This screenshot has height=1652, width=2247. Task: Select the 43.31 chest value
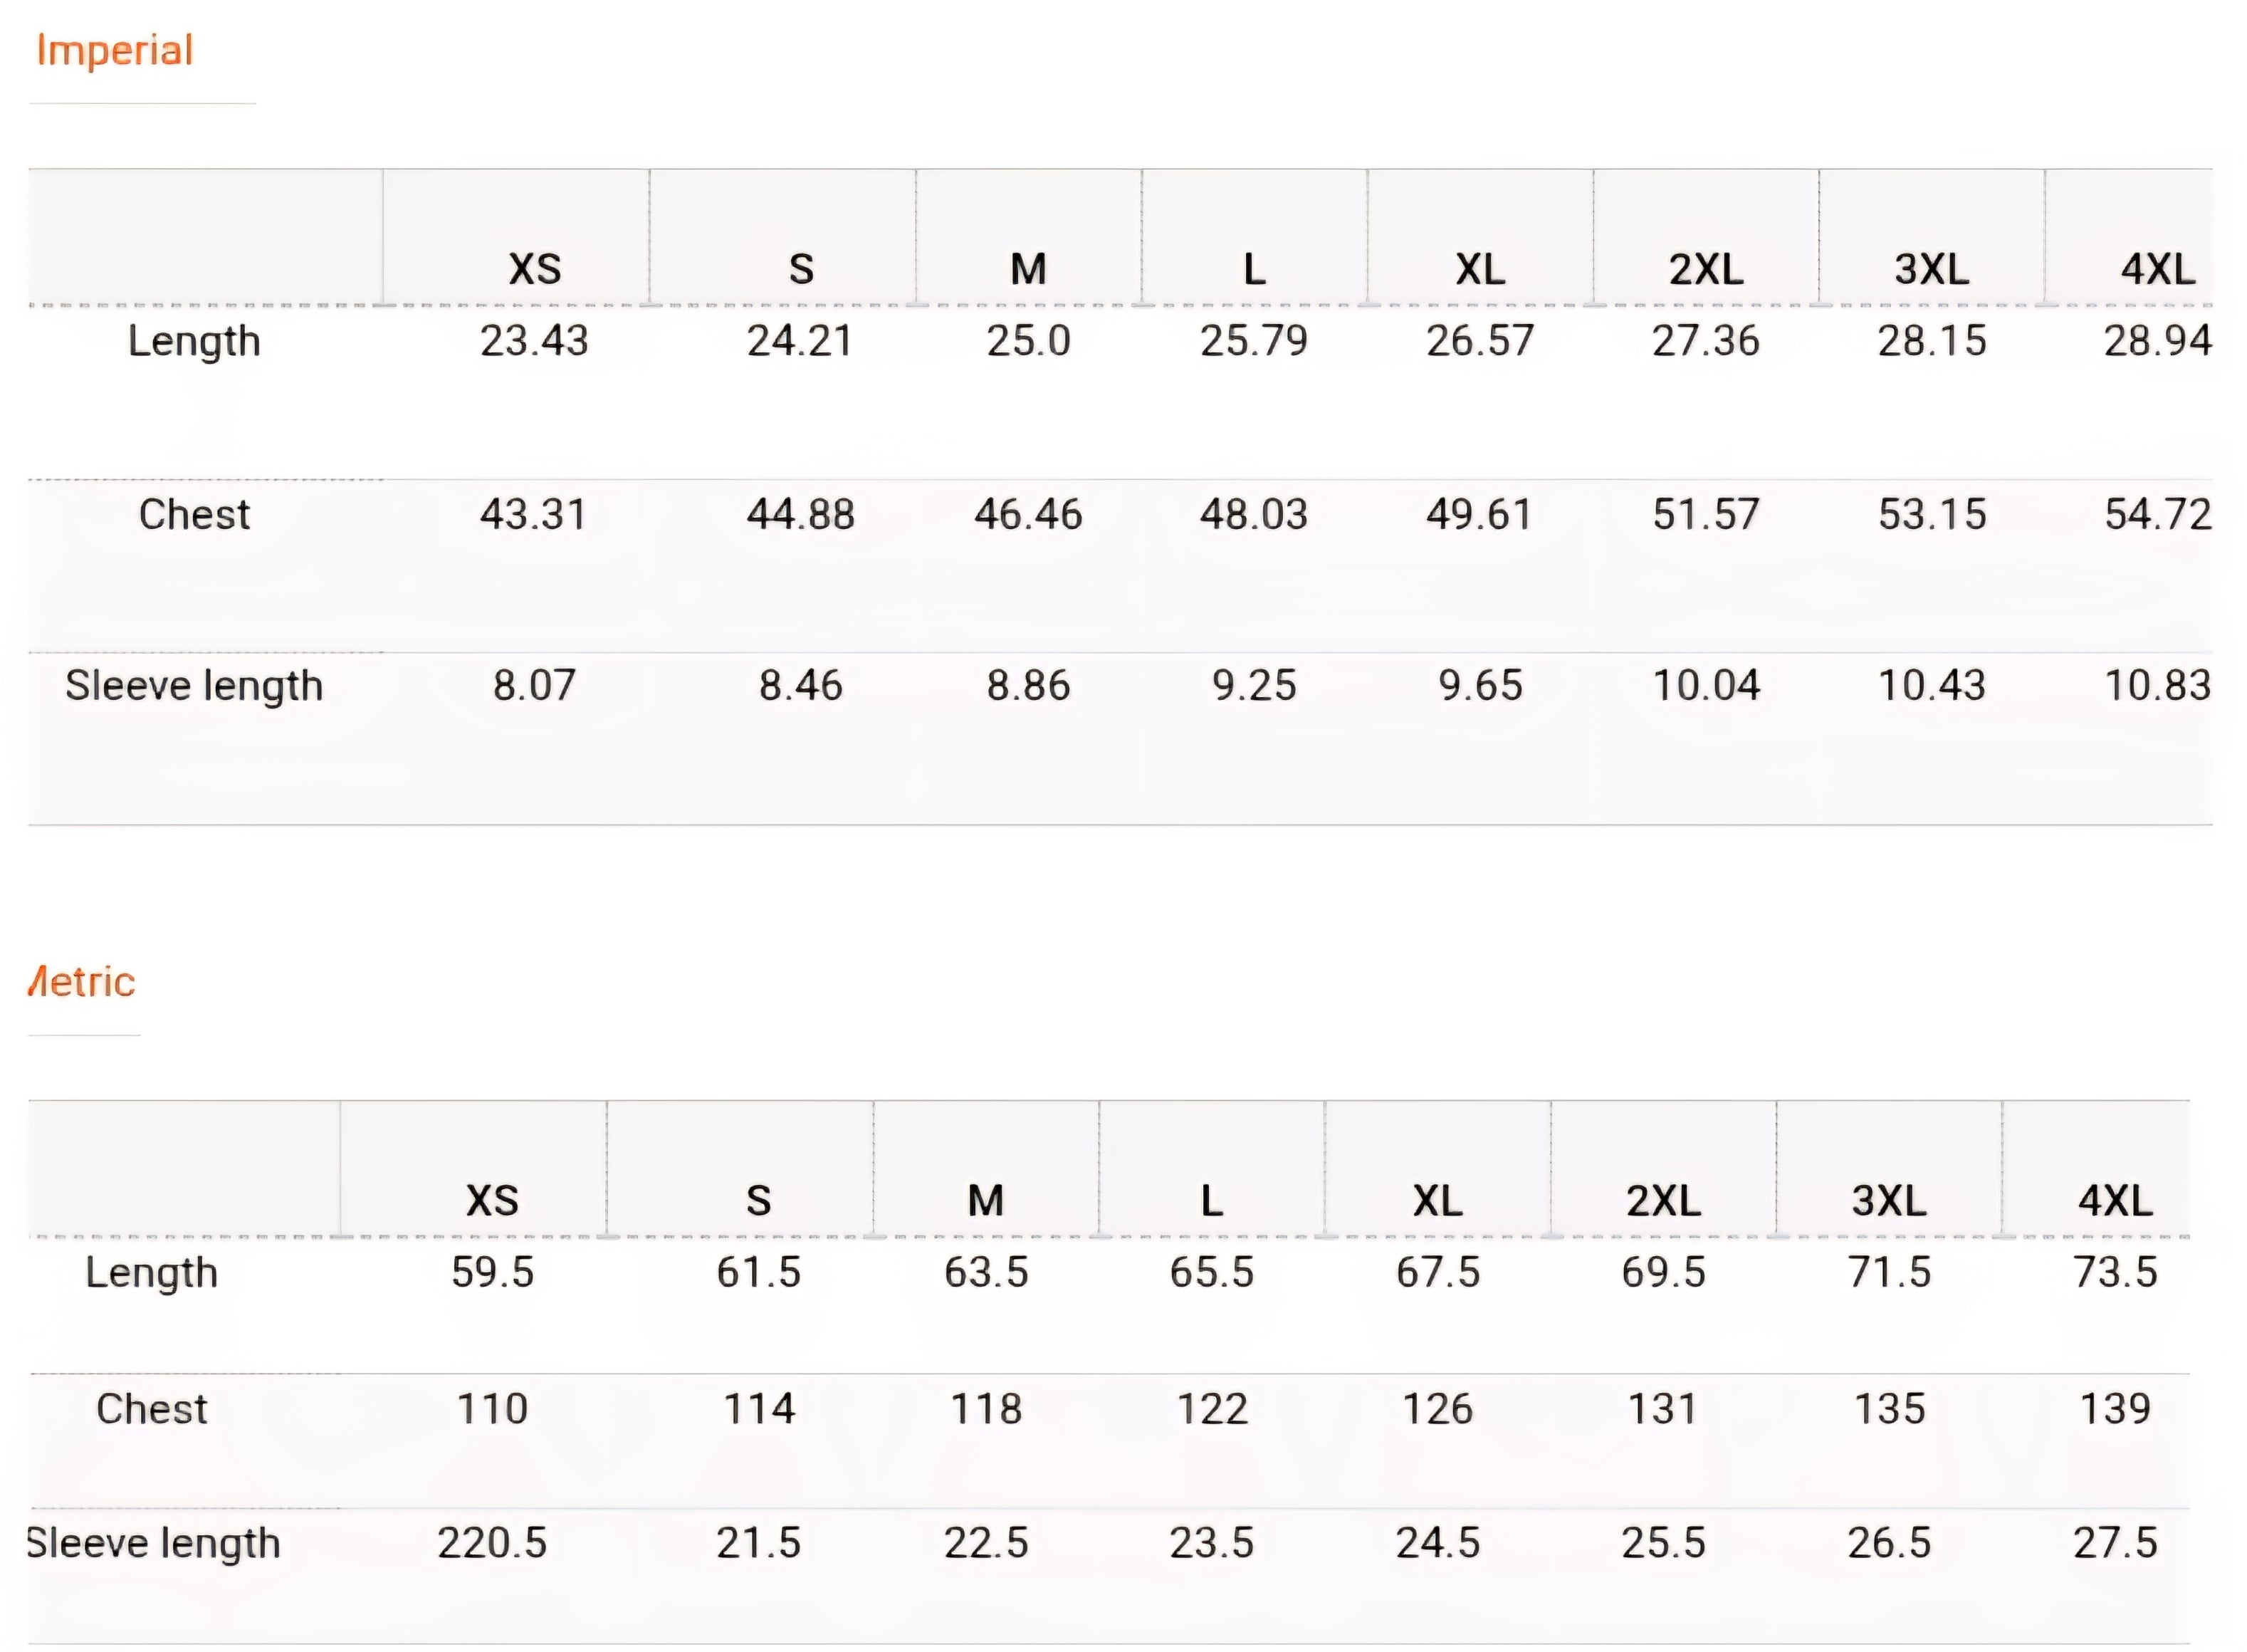(x=533, y=514)
